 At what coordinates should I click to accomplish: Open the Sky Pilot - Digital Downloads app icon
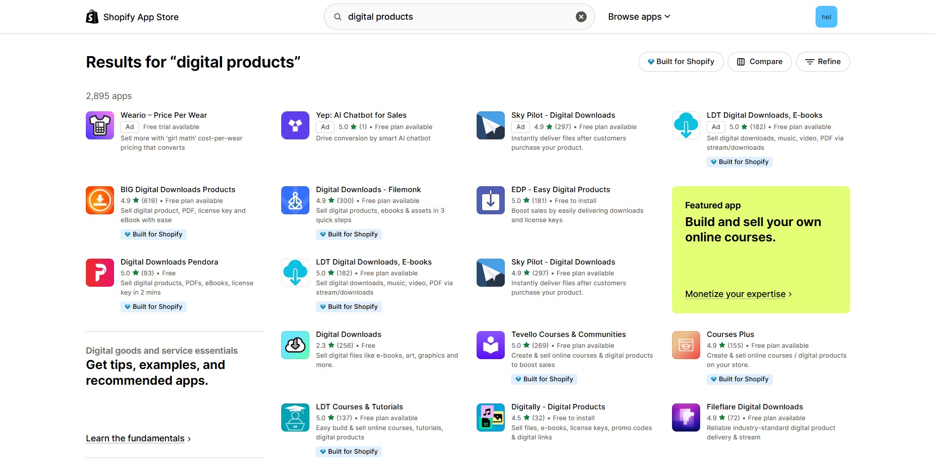[490, 125]
